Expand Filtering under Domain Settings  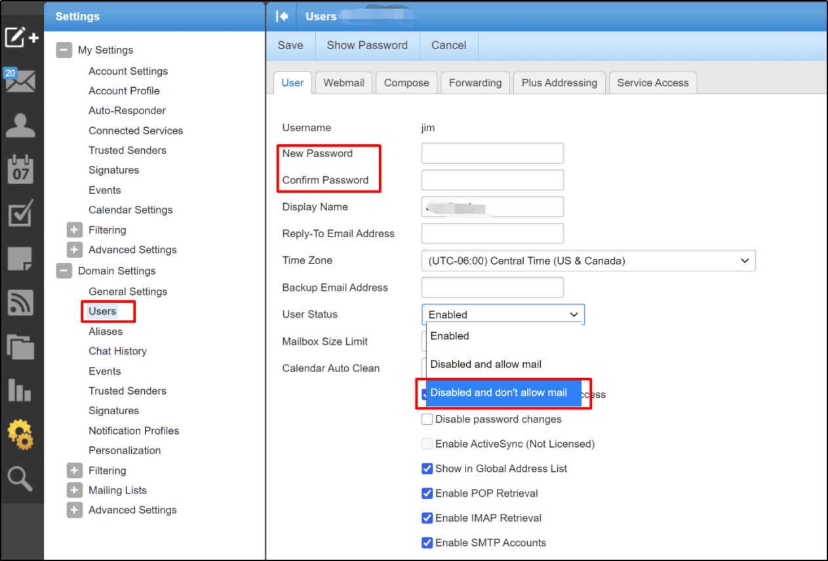click(x=75, y=471)
